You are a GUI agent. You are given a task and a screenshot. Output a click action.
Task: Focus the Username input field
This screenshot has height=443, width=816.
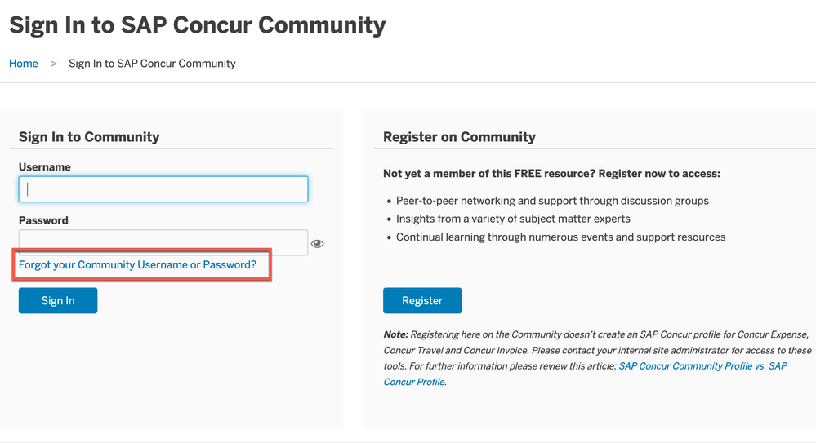(x=163, y=189)
